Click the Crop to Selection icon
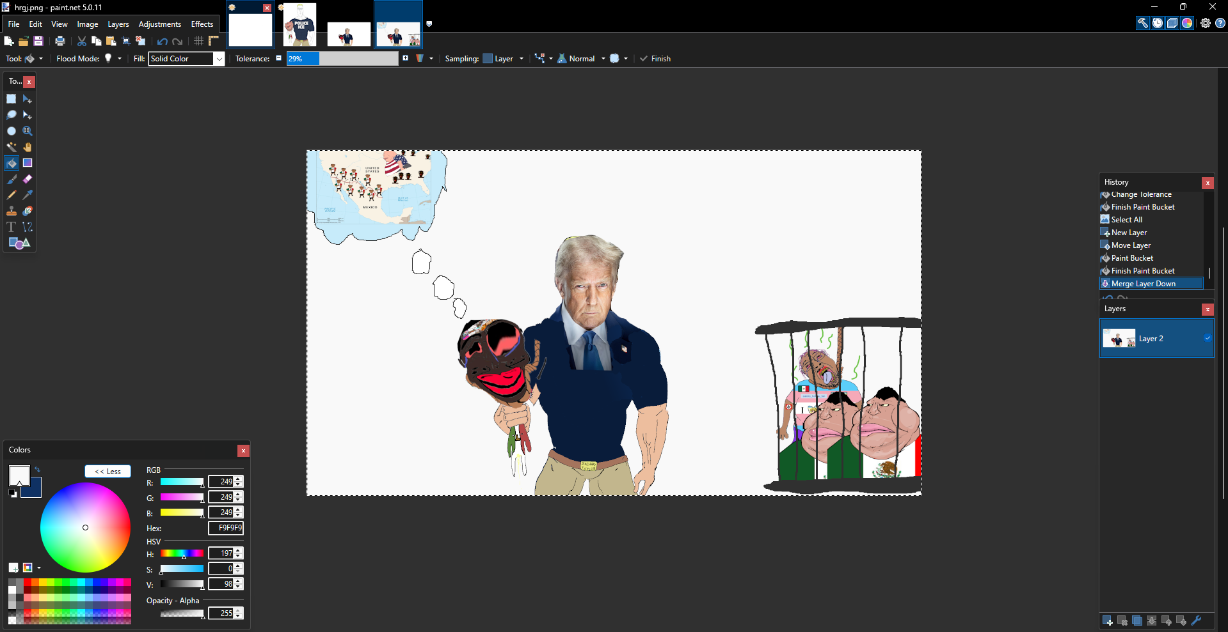 pyautogui.click(x=126, y=41)
